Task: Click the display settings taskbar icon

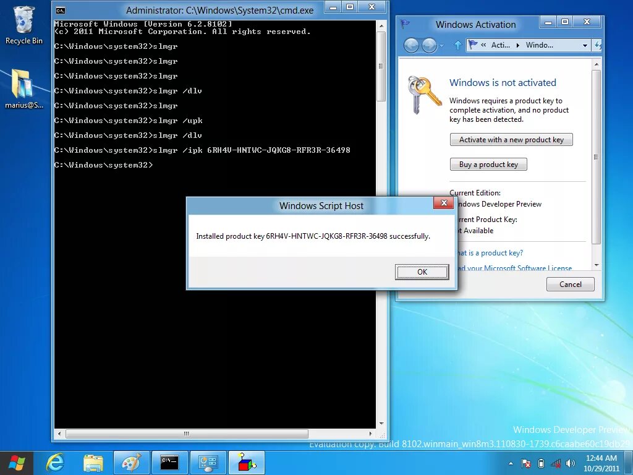Action: pyautogui.click(x=208, y=463)
